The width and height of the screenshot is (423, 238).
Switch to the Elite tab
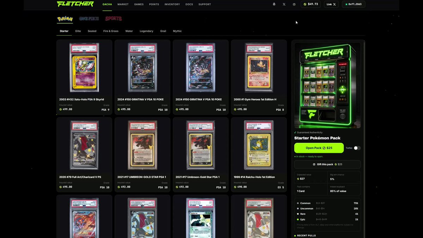click(78, 31)
